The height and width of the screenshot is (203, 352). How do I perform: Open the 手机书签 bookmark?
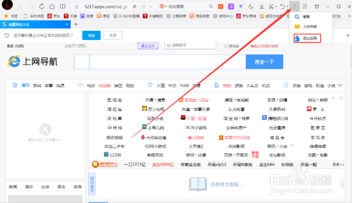pyautogui.click(x=34, y=16)
